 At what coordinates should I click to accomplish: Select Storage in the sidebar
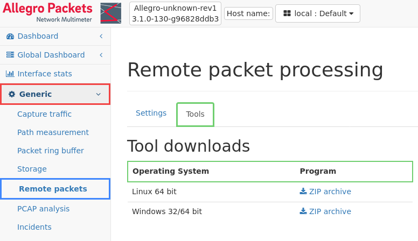[32, 169]
